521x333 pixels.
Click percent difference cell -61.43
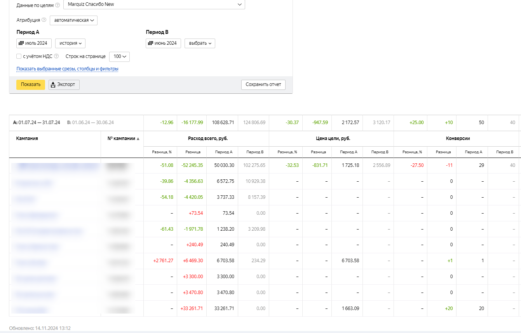(167, 229)
